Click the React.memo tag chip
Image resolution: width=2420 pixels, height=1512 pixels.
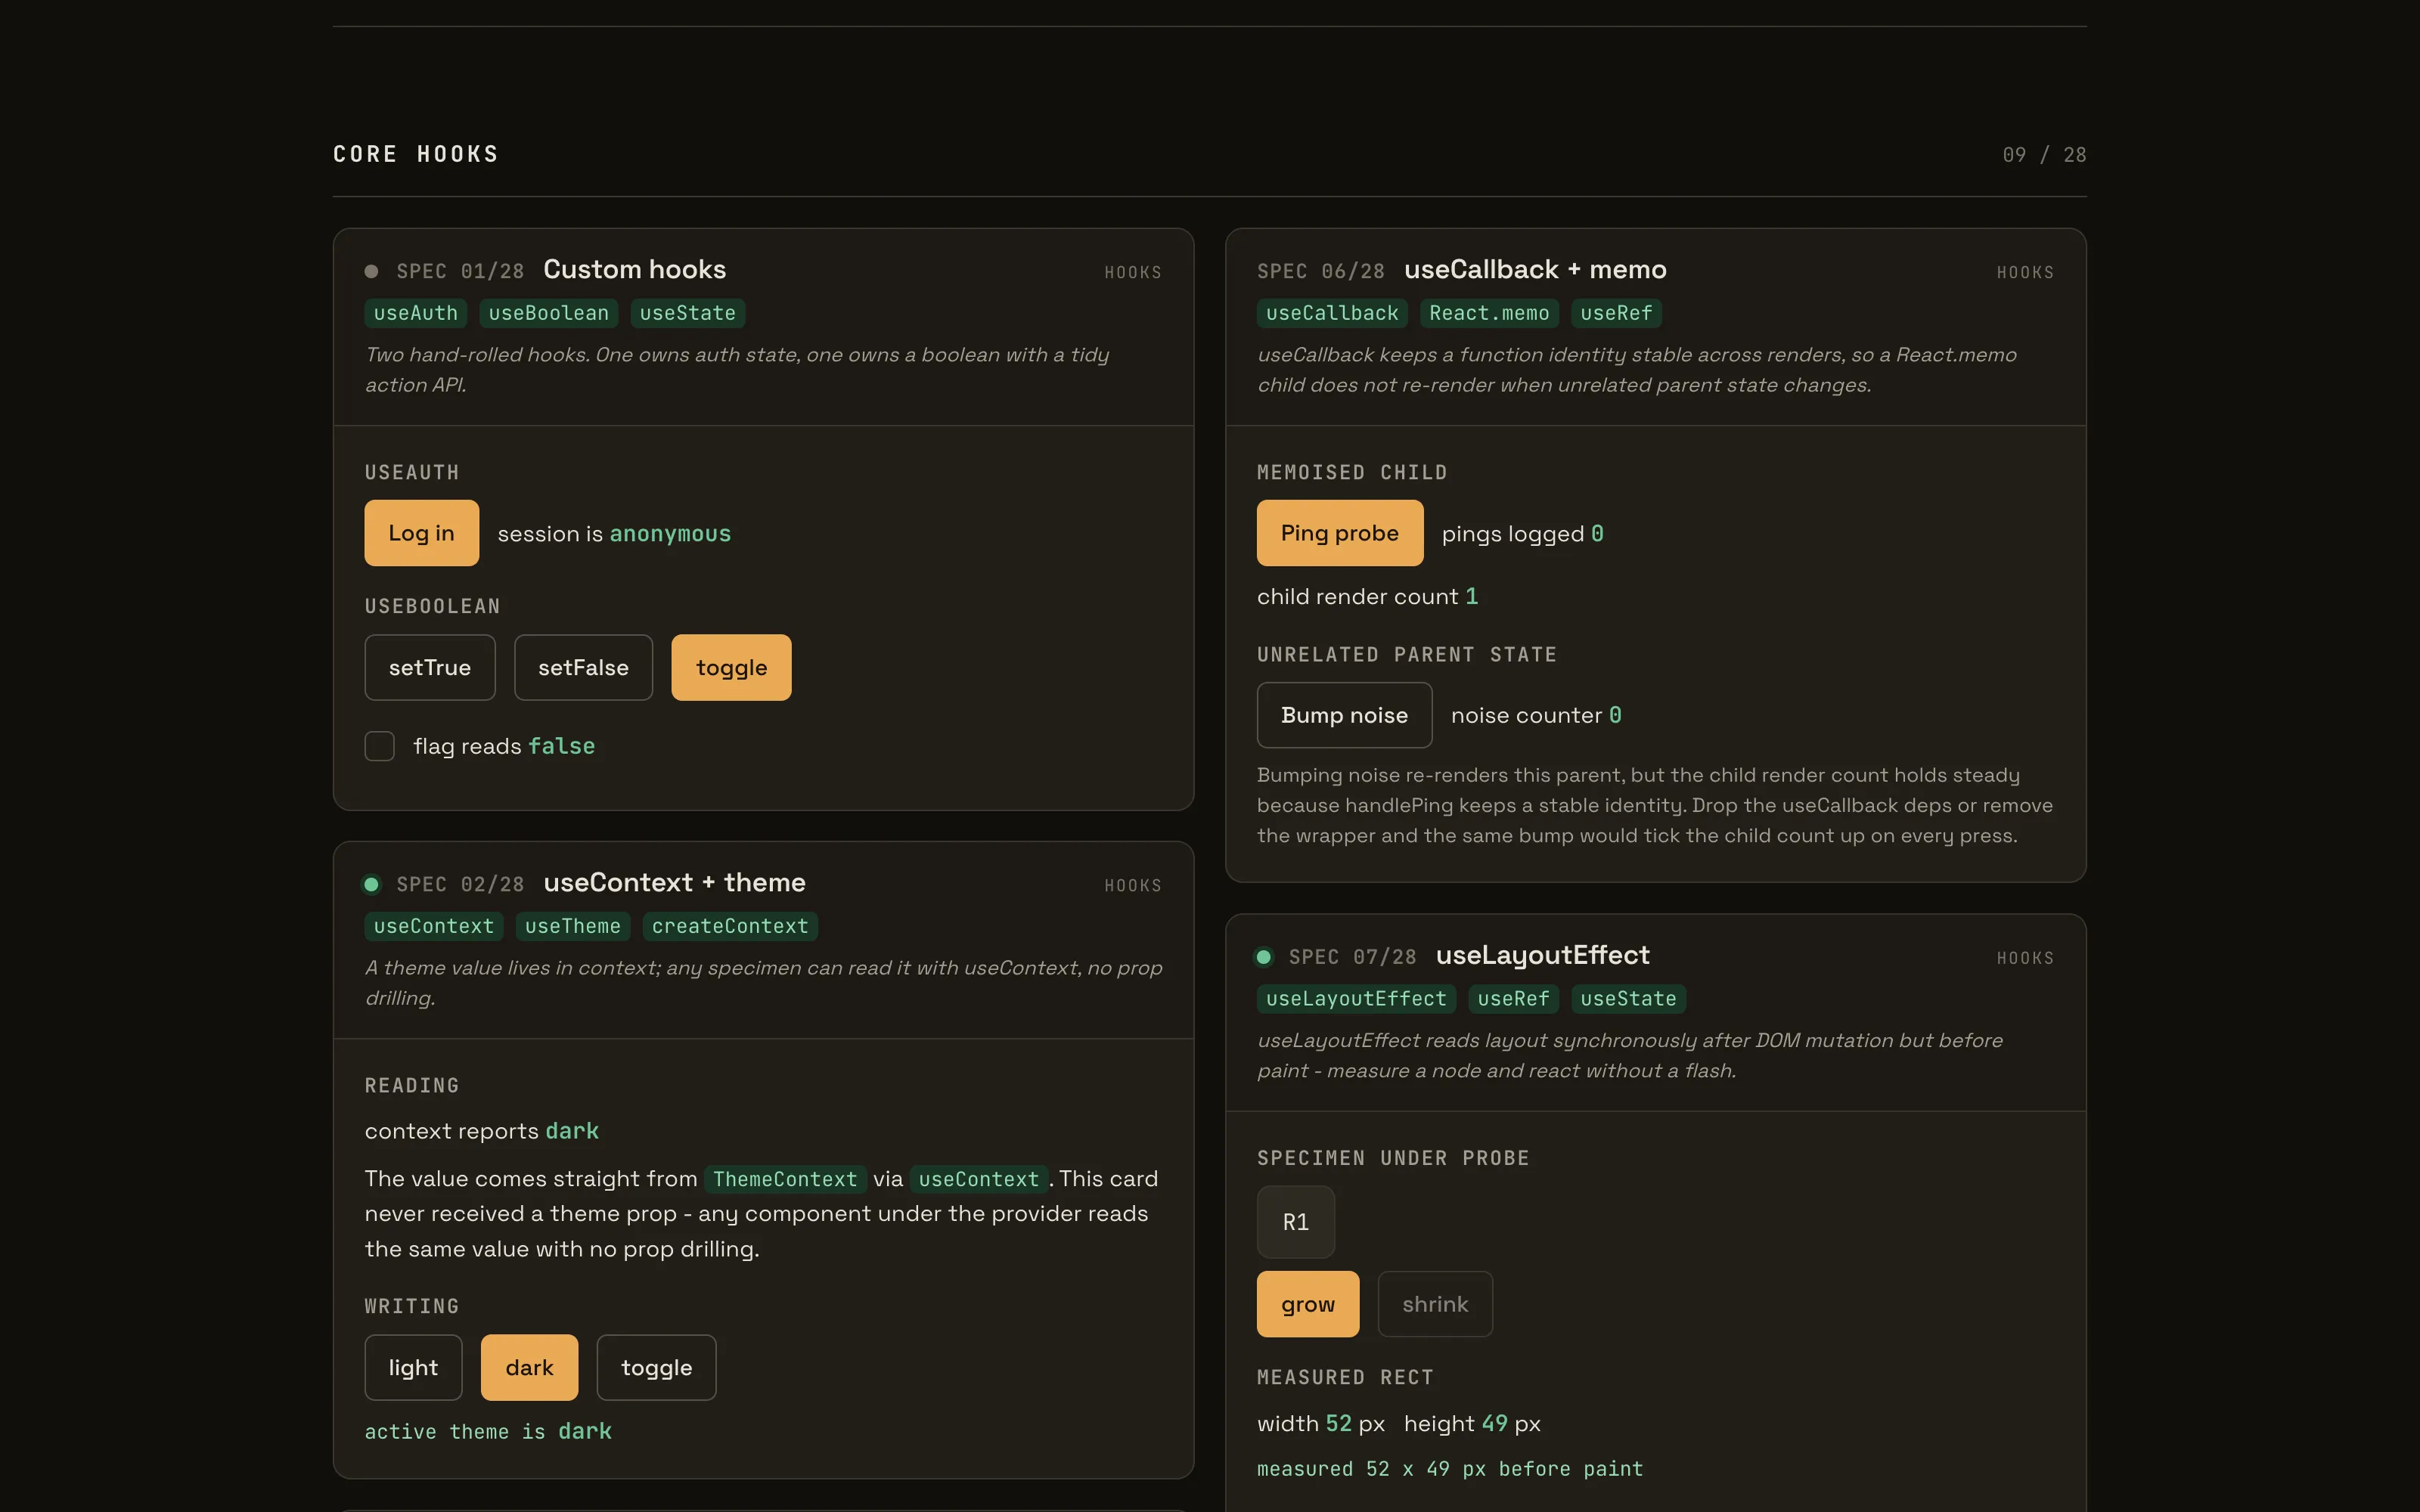coord(1489,313)
